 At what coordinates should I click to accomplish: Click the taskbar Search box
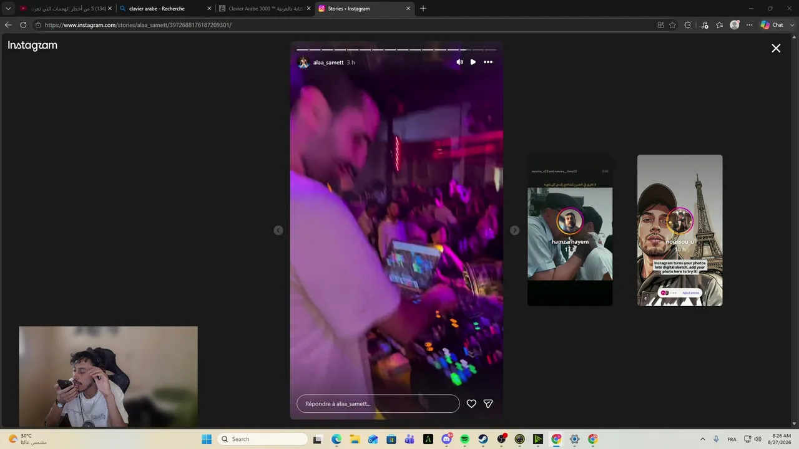tap(263, 439)
